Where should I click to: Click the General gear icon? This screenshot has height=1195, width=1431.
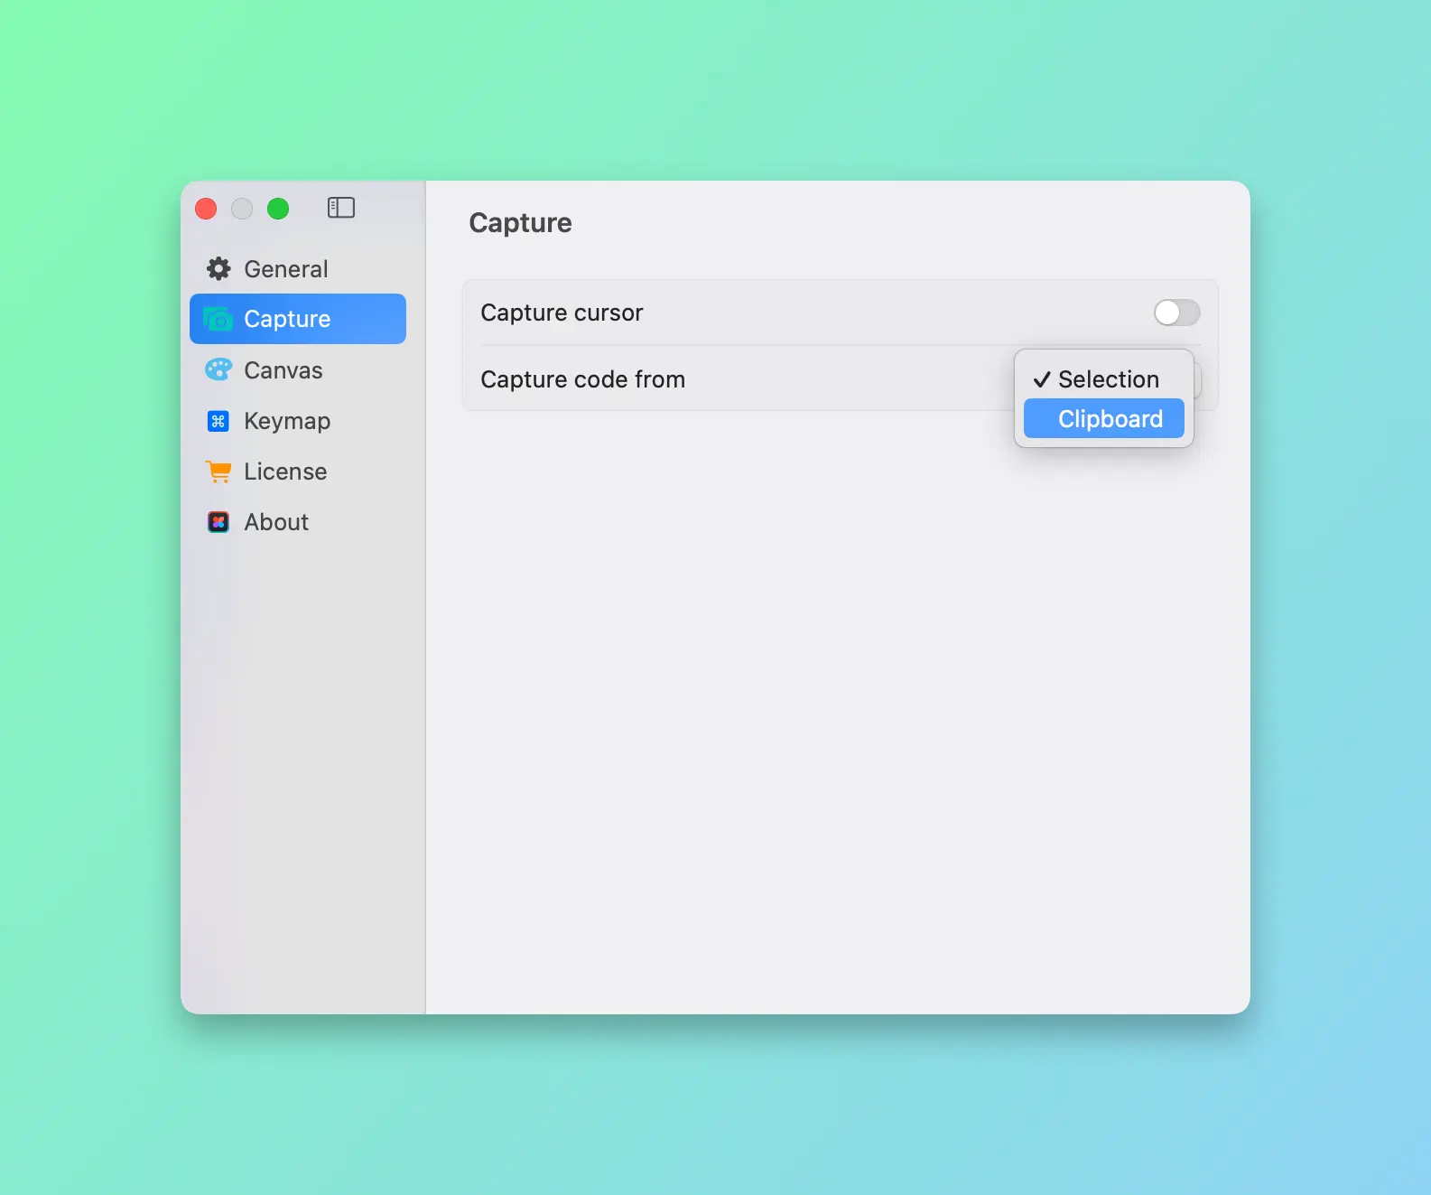218,269
